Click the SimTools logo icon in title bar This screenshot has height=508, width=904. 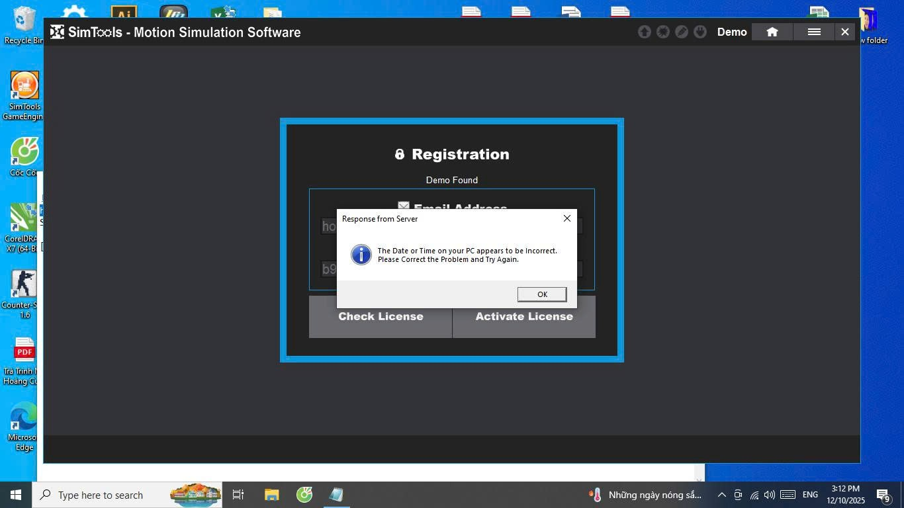pos(58,32)
